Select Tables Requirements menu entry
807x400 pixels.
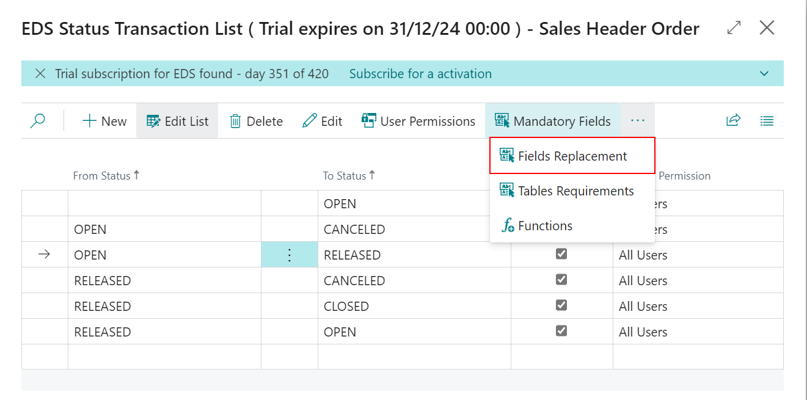[572, 191]
